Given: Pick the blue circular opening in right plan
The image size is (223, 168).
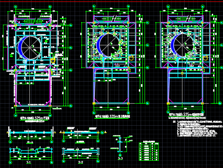Looking at the screenshot, I should (182, 45).
